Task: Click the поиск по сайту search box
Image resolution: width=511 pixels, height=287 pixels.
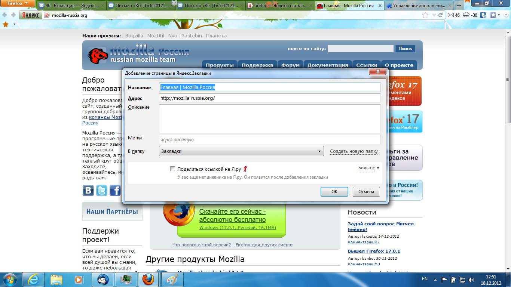Action: click(x=361, y=49)
